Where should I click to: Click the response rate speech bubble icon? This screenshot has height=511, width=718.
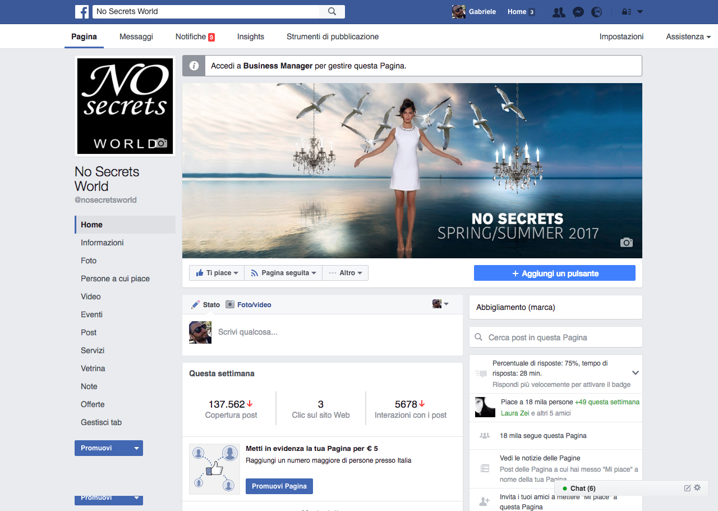click(481, 373)
